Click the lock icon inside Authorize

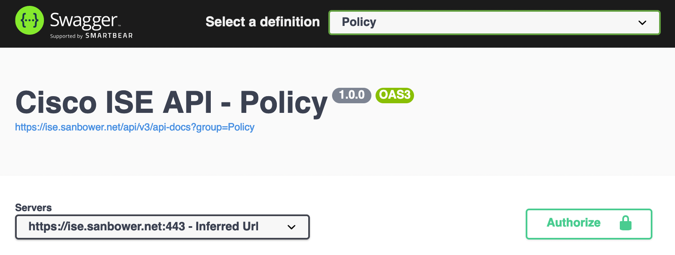[x=625, y=223]
